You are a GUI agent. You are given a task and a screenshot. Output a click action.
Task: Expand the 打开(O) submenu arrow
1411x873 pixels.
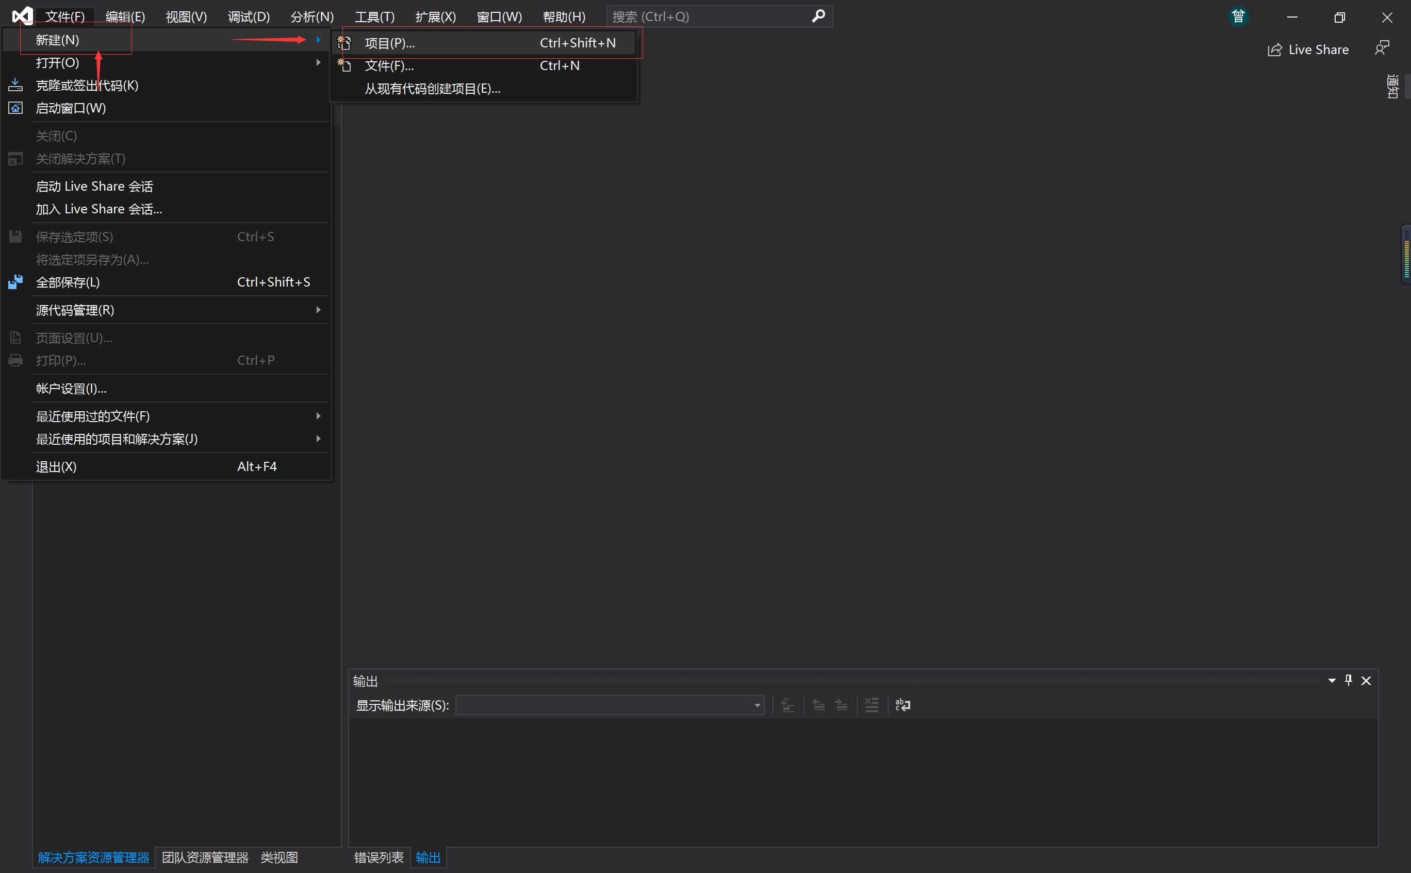point(318,62)
